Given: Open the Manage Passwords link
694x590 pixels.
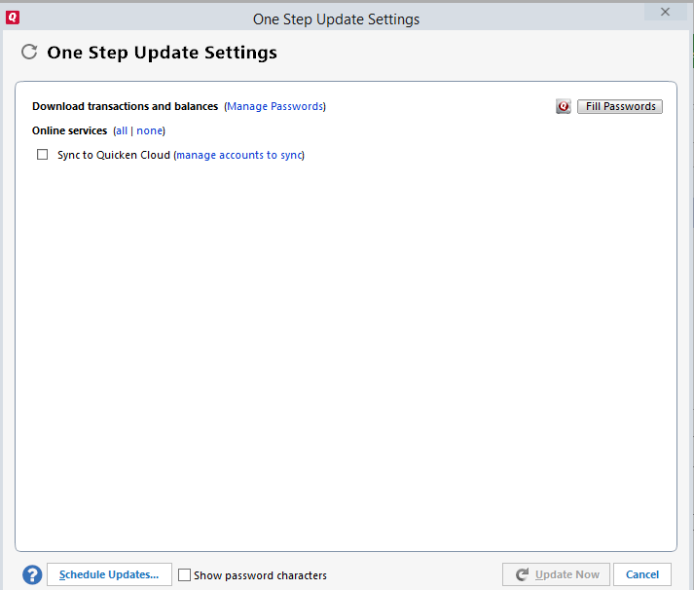Looking at the screenshot, I should [274, 106].
